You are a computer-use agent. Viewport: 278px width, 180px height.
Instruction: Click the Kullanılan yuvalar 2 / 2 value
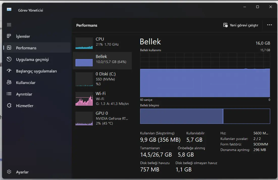click(257, 139)
